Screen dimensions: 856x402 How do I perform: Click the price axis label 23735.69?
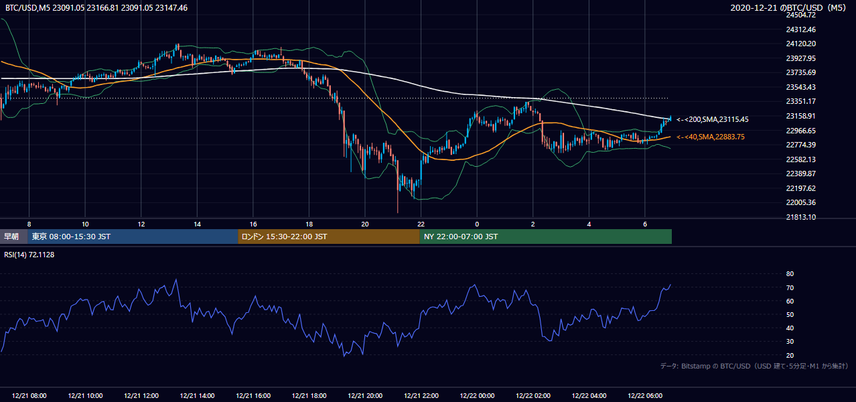pyautogui.click(x=800, y=72)
